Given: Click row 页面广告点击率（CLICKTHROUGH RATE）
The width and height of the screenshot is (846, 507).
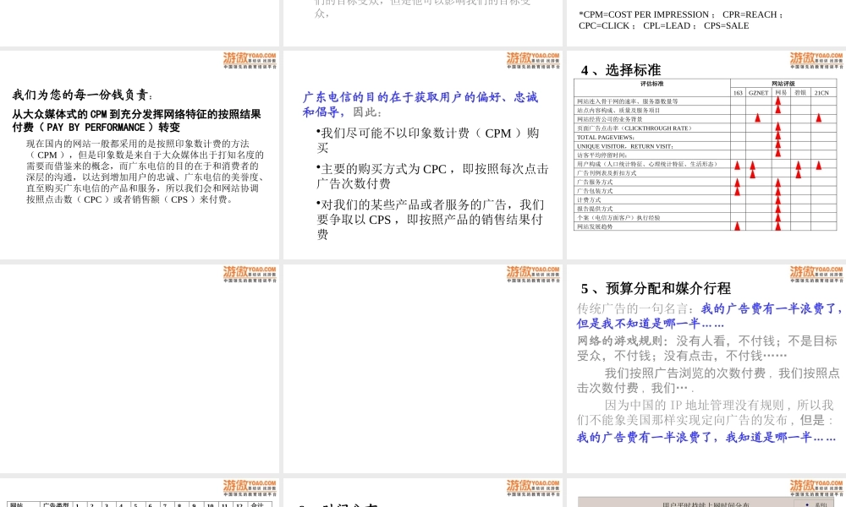Looking at the screenshot, I should tap(706, 128).
